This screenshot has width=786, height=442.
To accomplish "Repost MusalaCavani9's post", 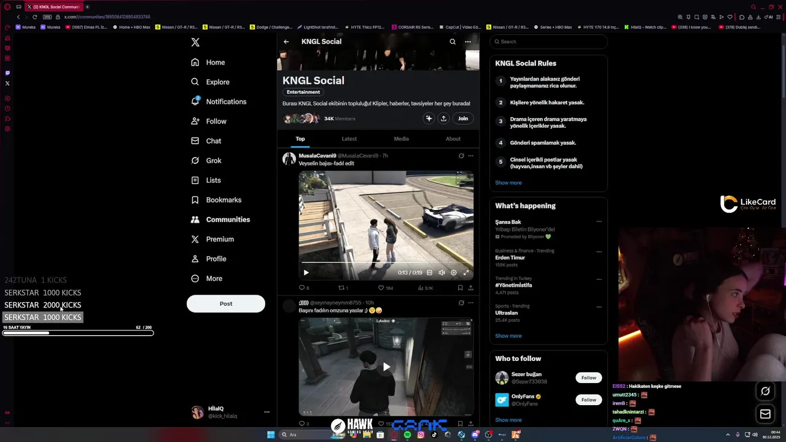I will pos(343,288).
